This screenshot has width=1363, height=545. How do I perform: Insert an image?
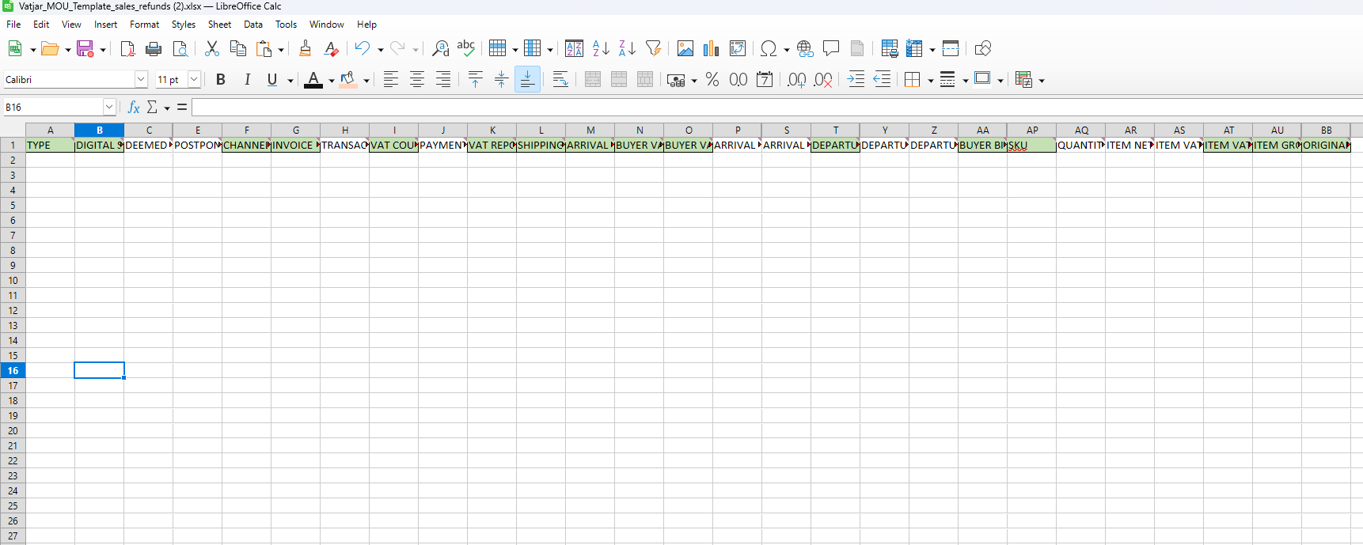685,49
